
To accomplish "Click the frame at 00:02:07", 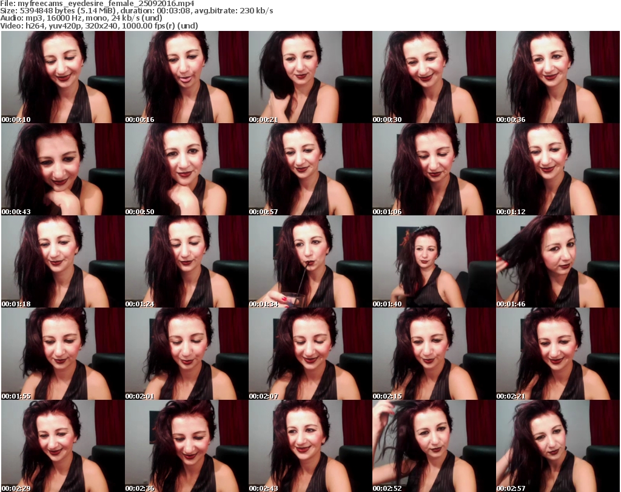I will [x=310, y=354].
